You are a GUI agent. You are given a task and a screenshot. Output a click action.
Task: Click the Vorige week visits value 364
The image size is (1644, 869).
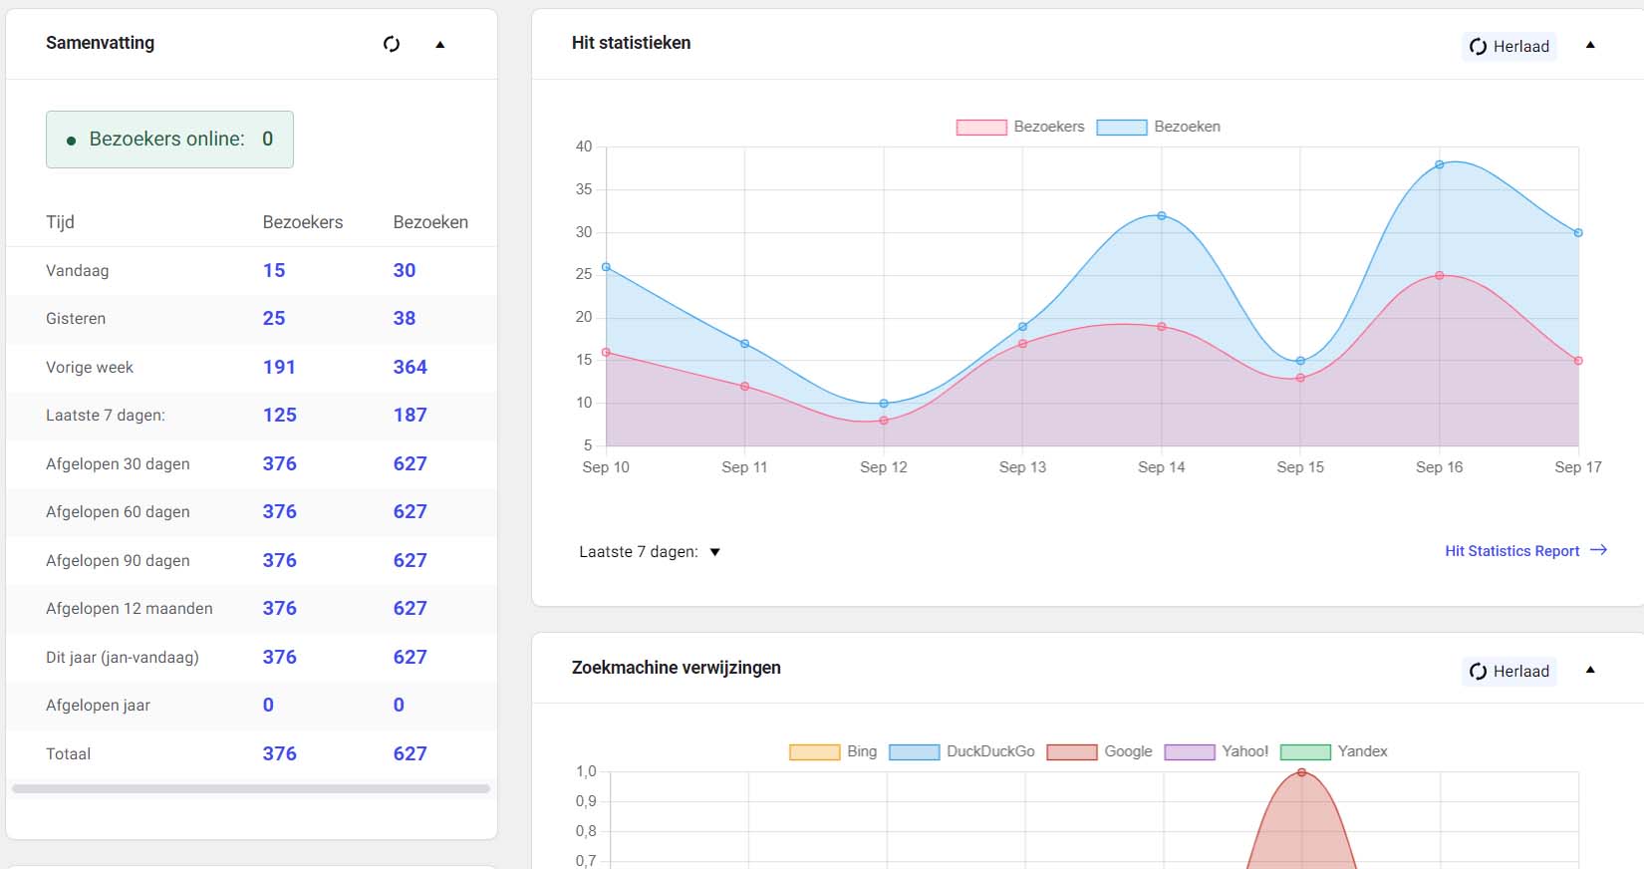pos(410,367)
